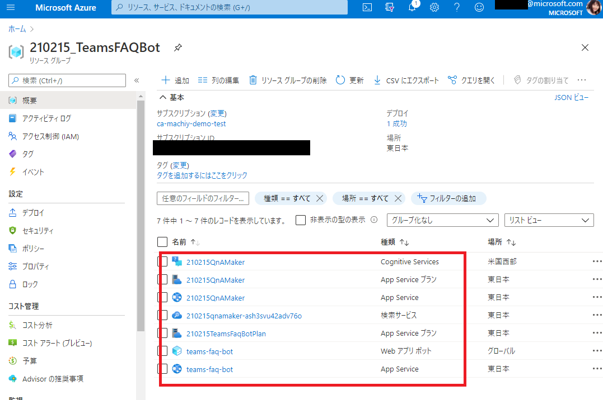The height and width of the screenshot is (400, 603).
Task: Open the help question mark menu
Action: pyautogui.click(x=457, y=8)
